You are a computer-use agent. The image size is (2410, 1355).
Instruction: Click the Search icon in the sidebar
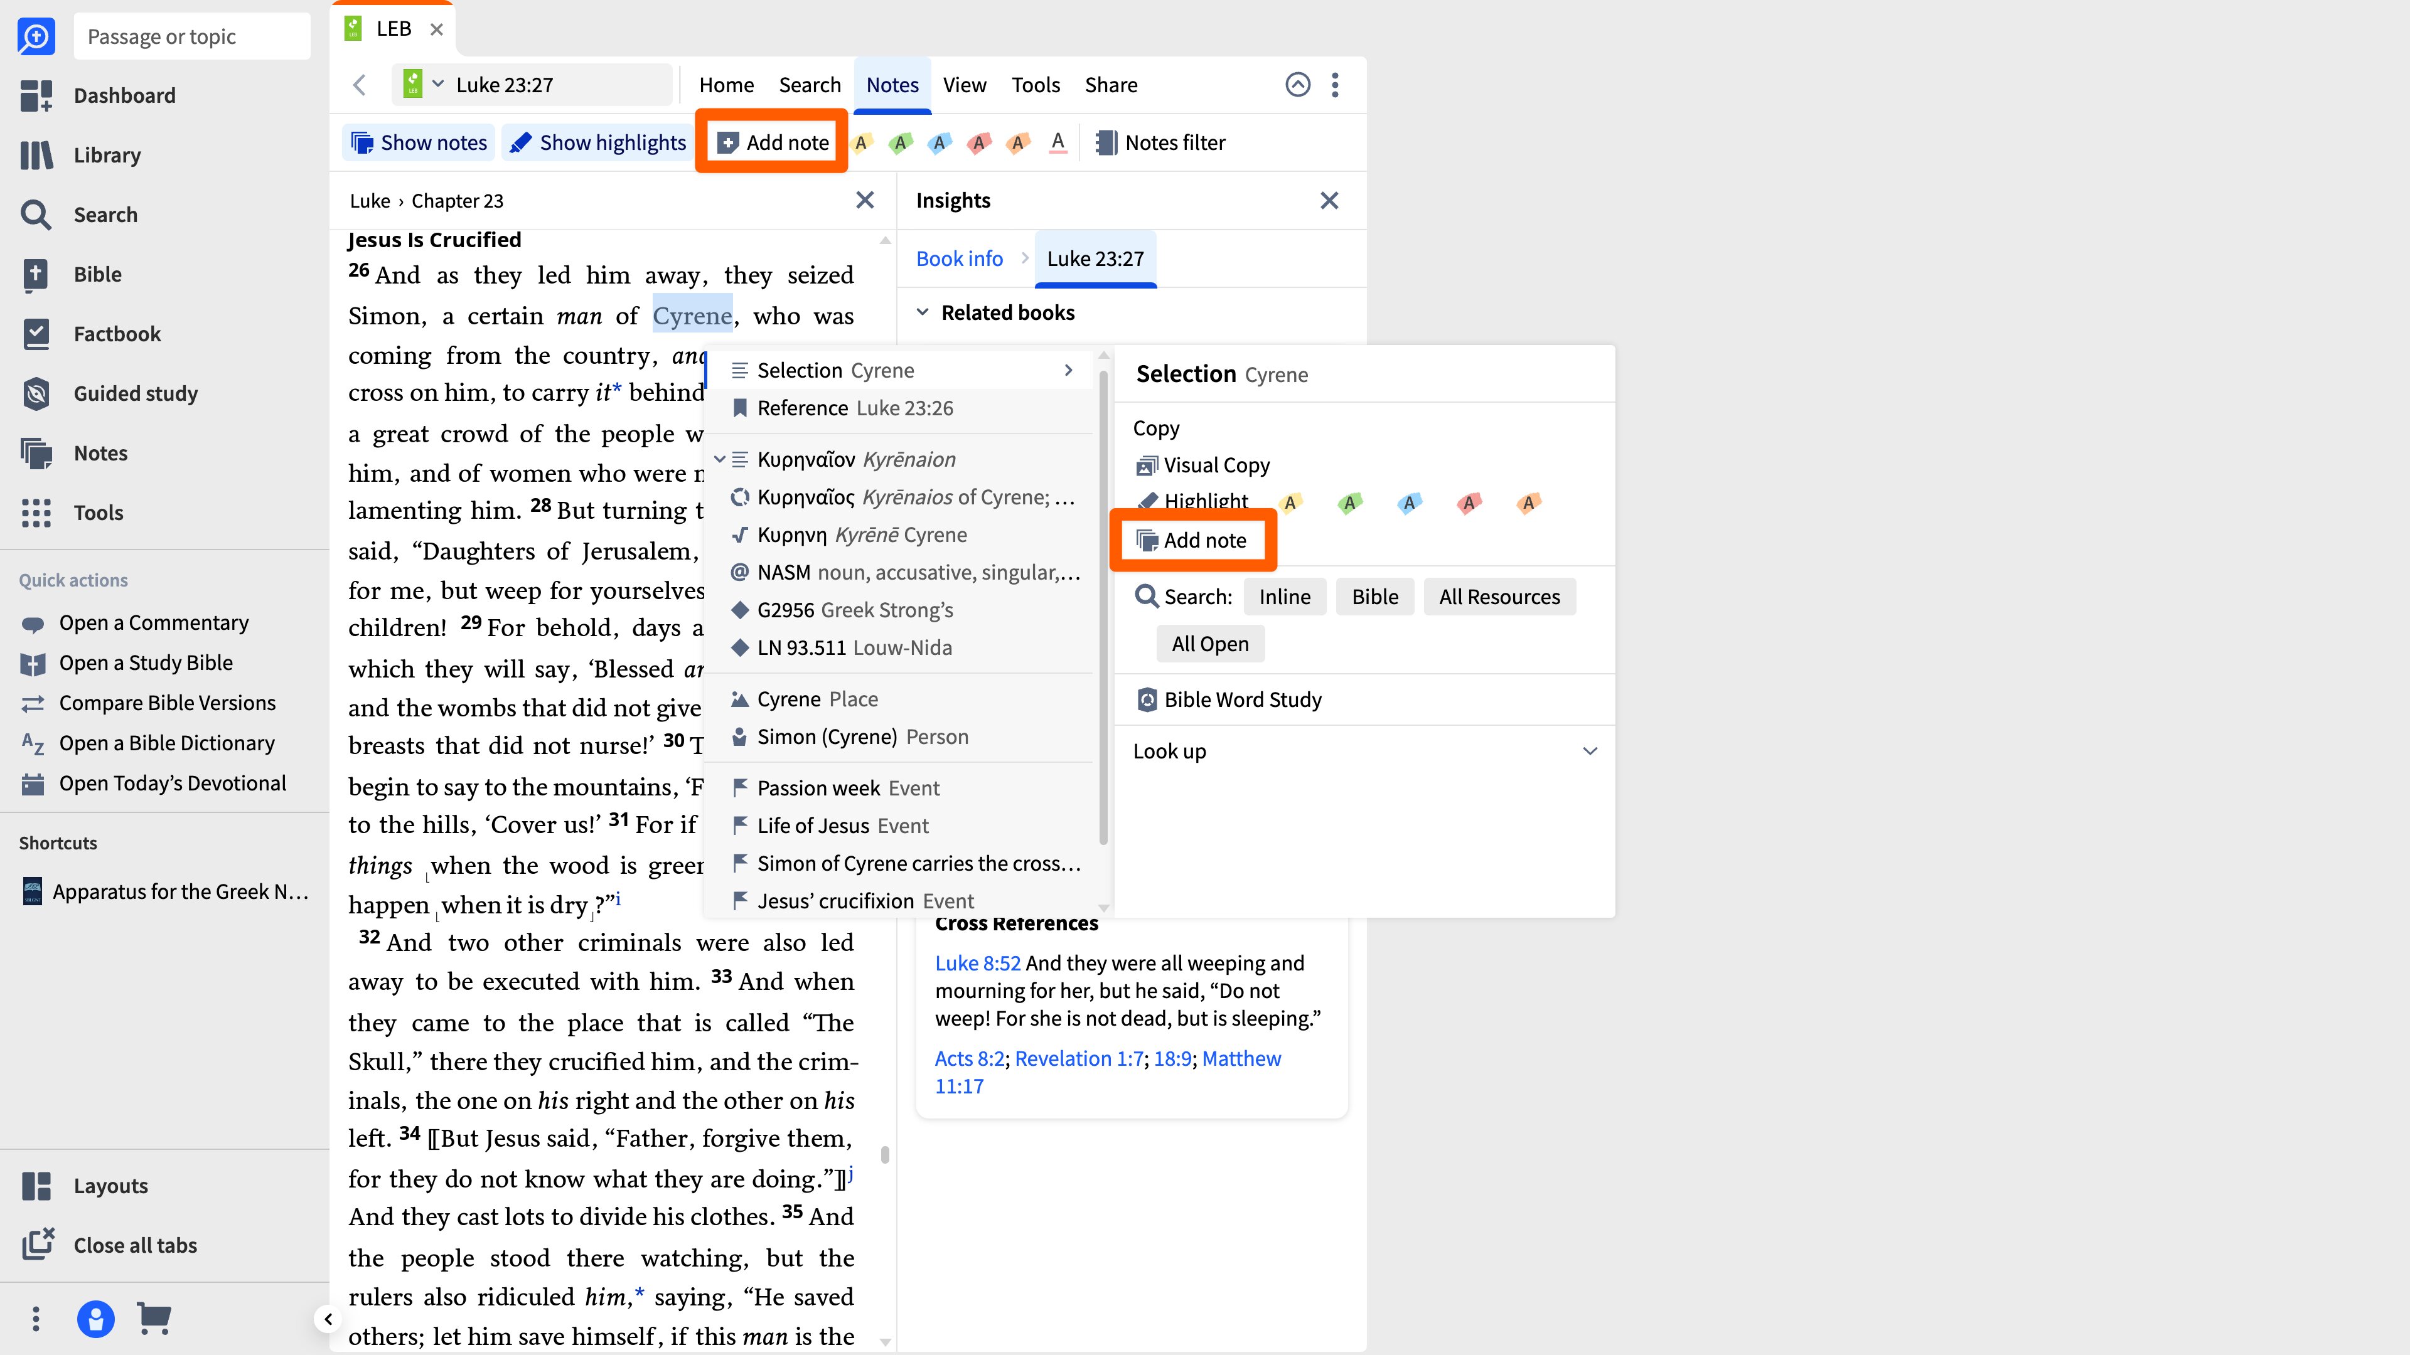pos(36,215)
